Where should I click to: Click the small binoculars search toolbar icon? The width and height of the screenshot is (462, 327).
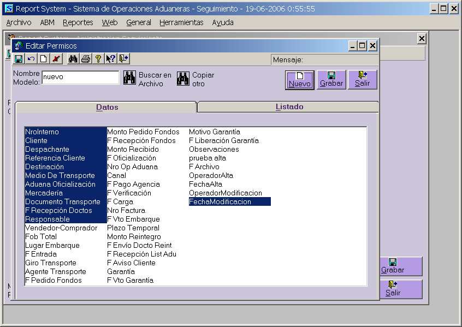click(x=73, y=59)
